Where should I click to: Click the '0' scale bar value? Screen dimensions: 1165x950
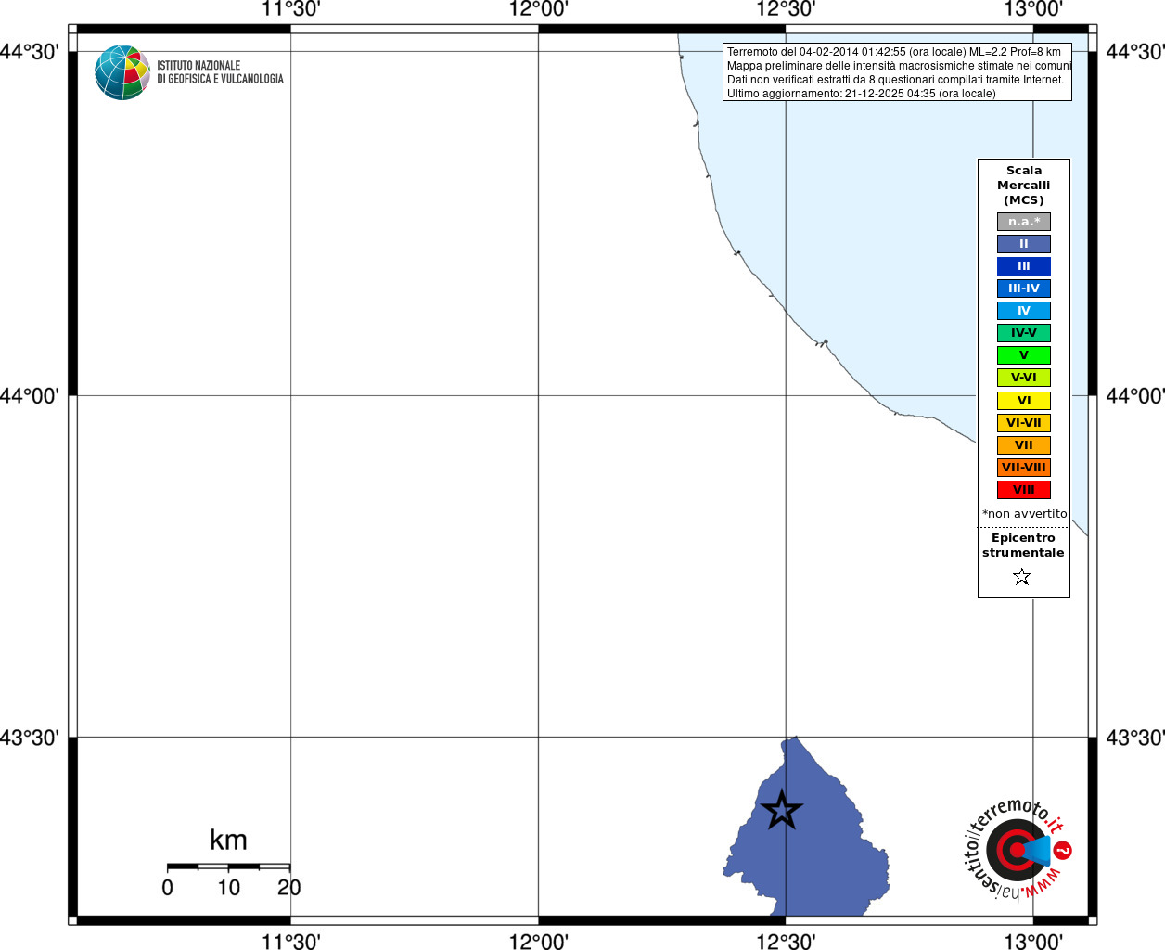pyautogui.click(x=167, y=888)
